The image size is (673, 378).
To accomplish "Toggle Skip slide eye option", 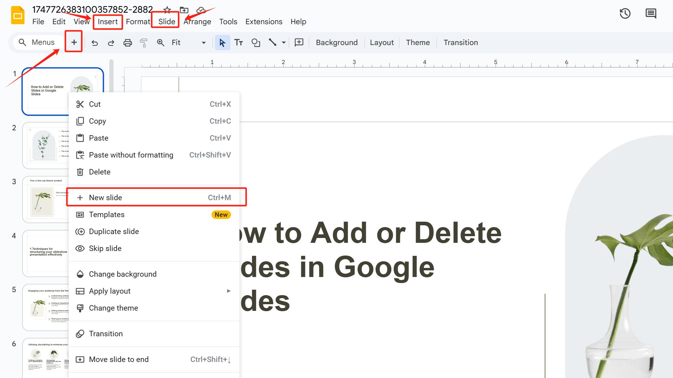I will (x=154, y=249).
